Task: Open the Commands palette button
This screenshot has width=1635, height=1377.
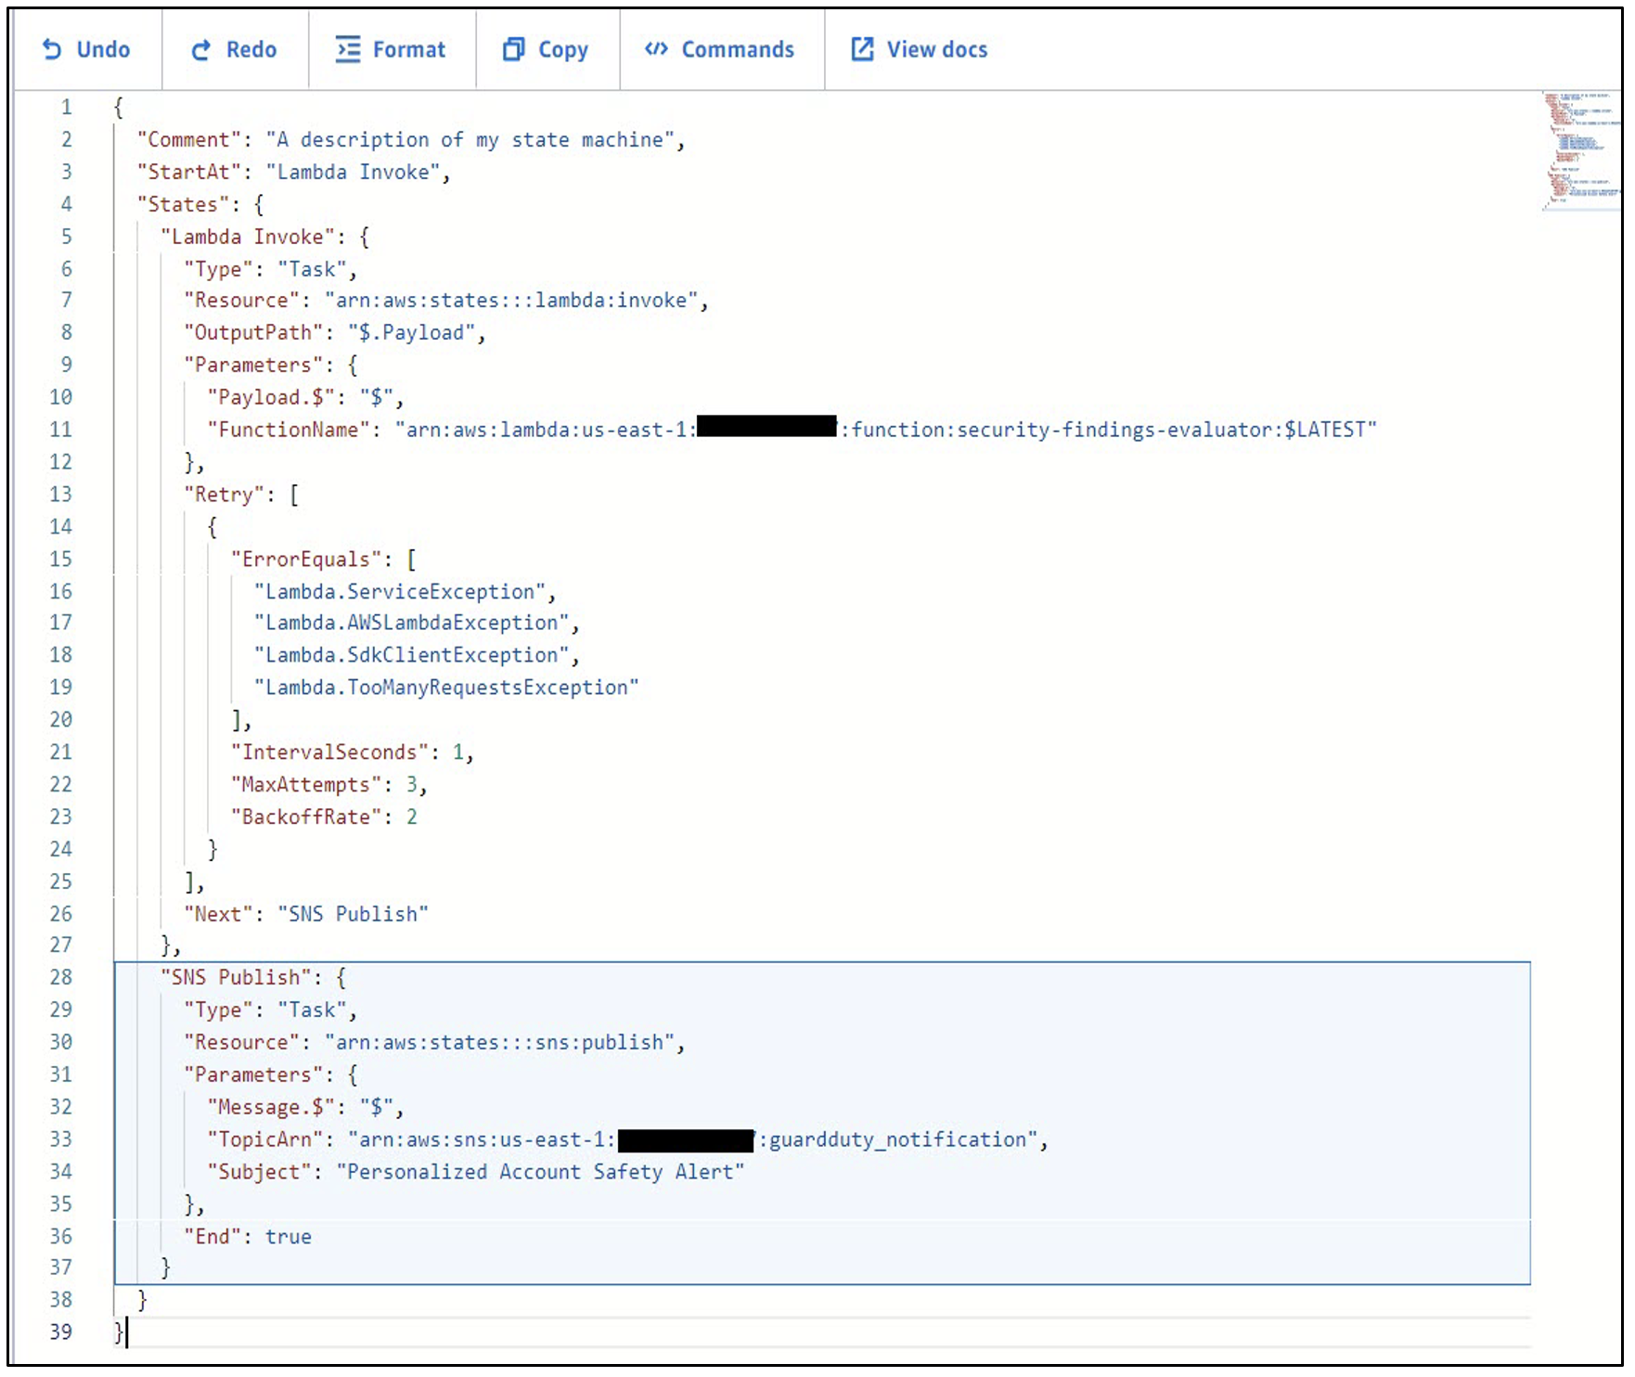Action: tap(721, 50)
